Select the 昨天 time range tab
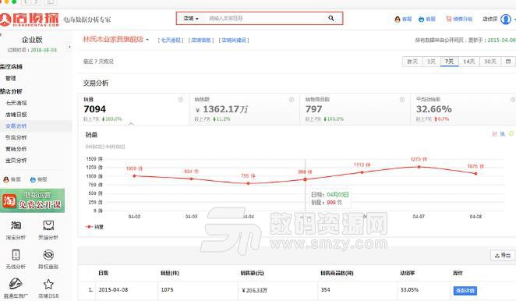Image resolution: width=516 pixels, height=301 pixels. [x=412, y=62]
